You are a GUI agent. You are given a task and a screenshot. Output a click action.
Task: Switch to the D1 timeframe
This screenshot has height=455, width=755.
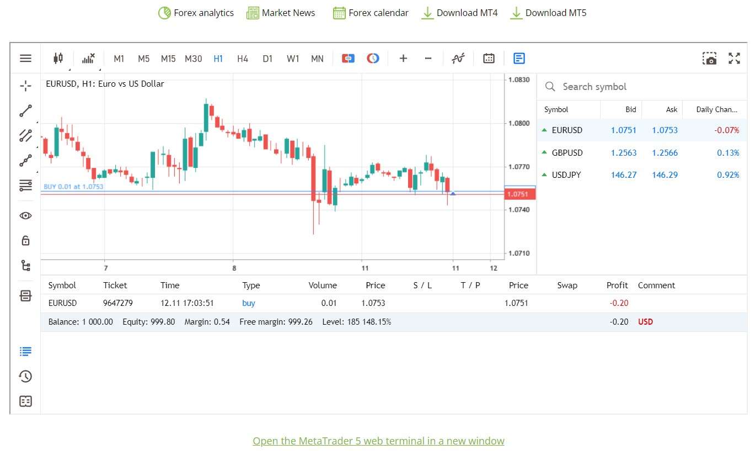[267, 59]
